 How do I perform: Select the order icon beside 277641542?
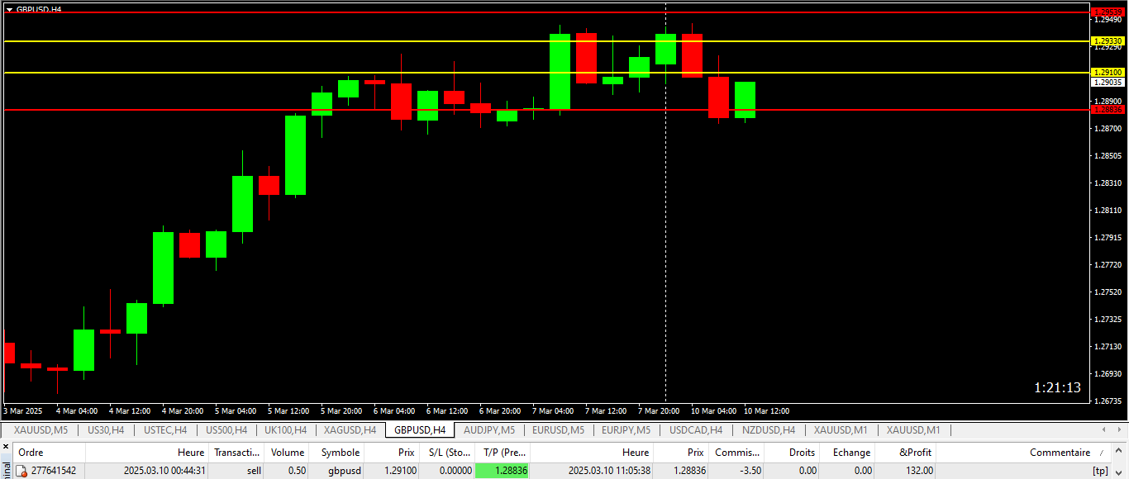point(21,471)
